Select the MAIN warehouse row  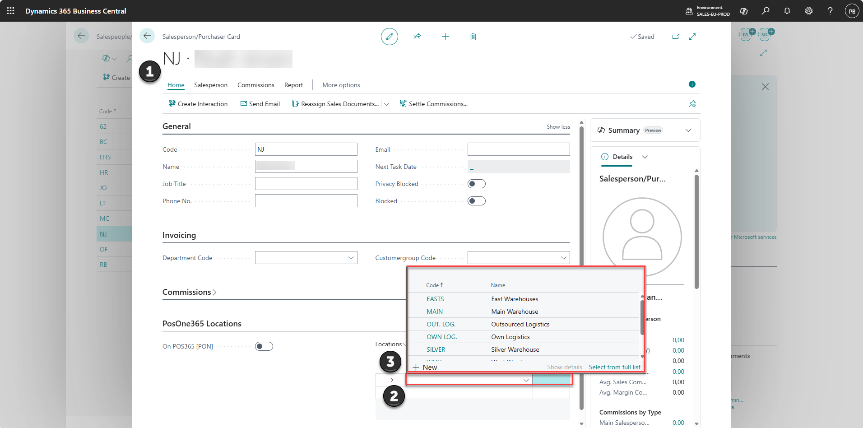(x=524, y=312)
